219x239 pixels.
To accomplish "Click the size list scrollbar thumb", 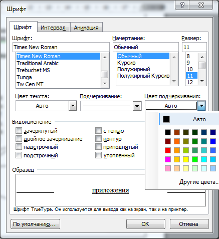I will [202, 66].
